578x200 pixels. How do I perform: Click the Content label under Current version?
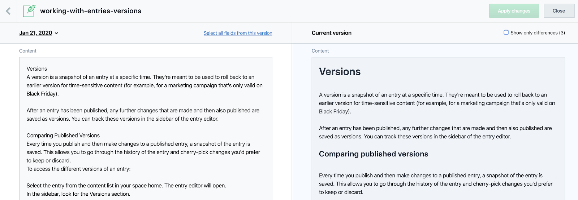pyautogui.click(x=320, y=51)
